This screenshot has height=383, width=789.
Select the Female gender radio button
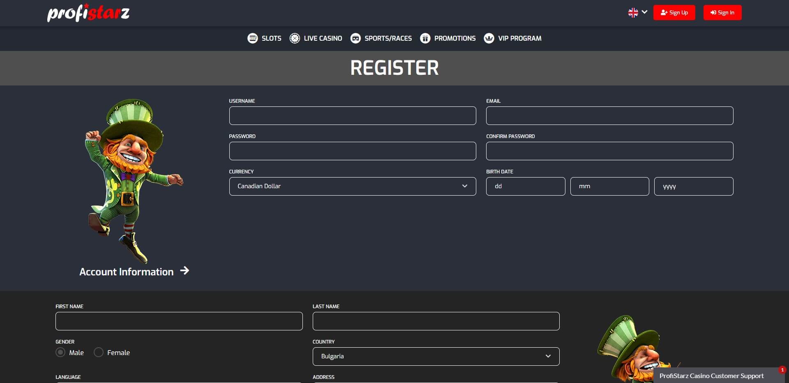tap(99, 353)
